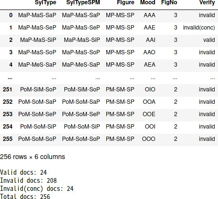The height and width of the screenshot is (199, 218).
Task: Select the AAO mood cell
Action: (149, 52)
